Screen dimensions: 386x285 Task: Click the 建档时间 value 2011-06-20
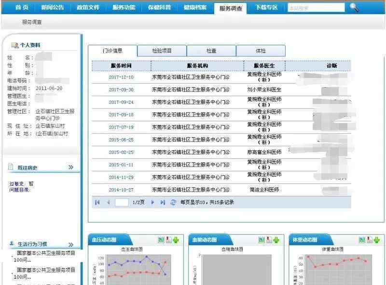[x=49, y=88]
